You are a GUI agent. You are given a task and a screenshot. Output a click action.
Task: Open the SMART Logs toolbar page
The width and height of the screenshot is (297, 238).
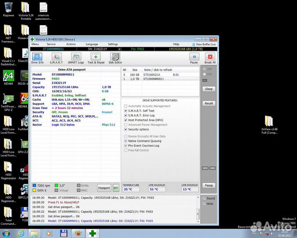tap(76, 58)
